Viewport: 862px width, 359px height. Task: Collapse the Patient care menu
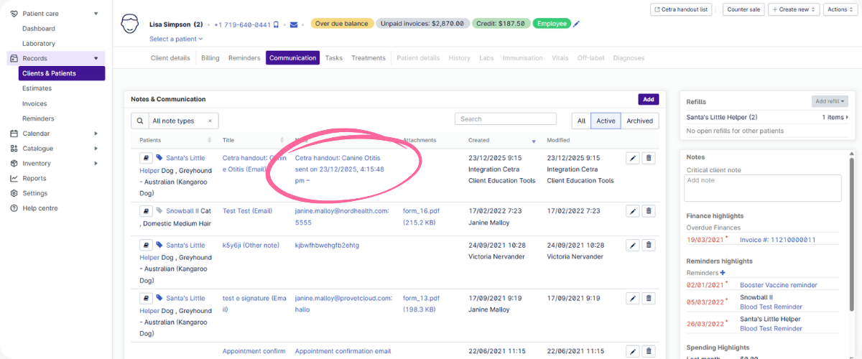coord(96,14)
